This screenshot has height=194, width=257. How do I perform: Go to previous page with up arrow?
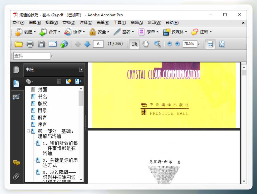coord(78,44)
